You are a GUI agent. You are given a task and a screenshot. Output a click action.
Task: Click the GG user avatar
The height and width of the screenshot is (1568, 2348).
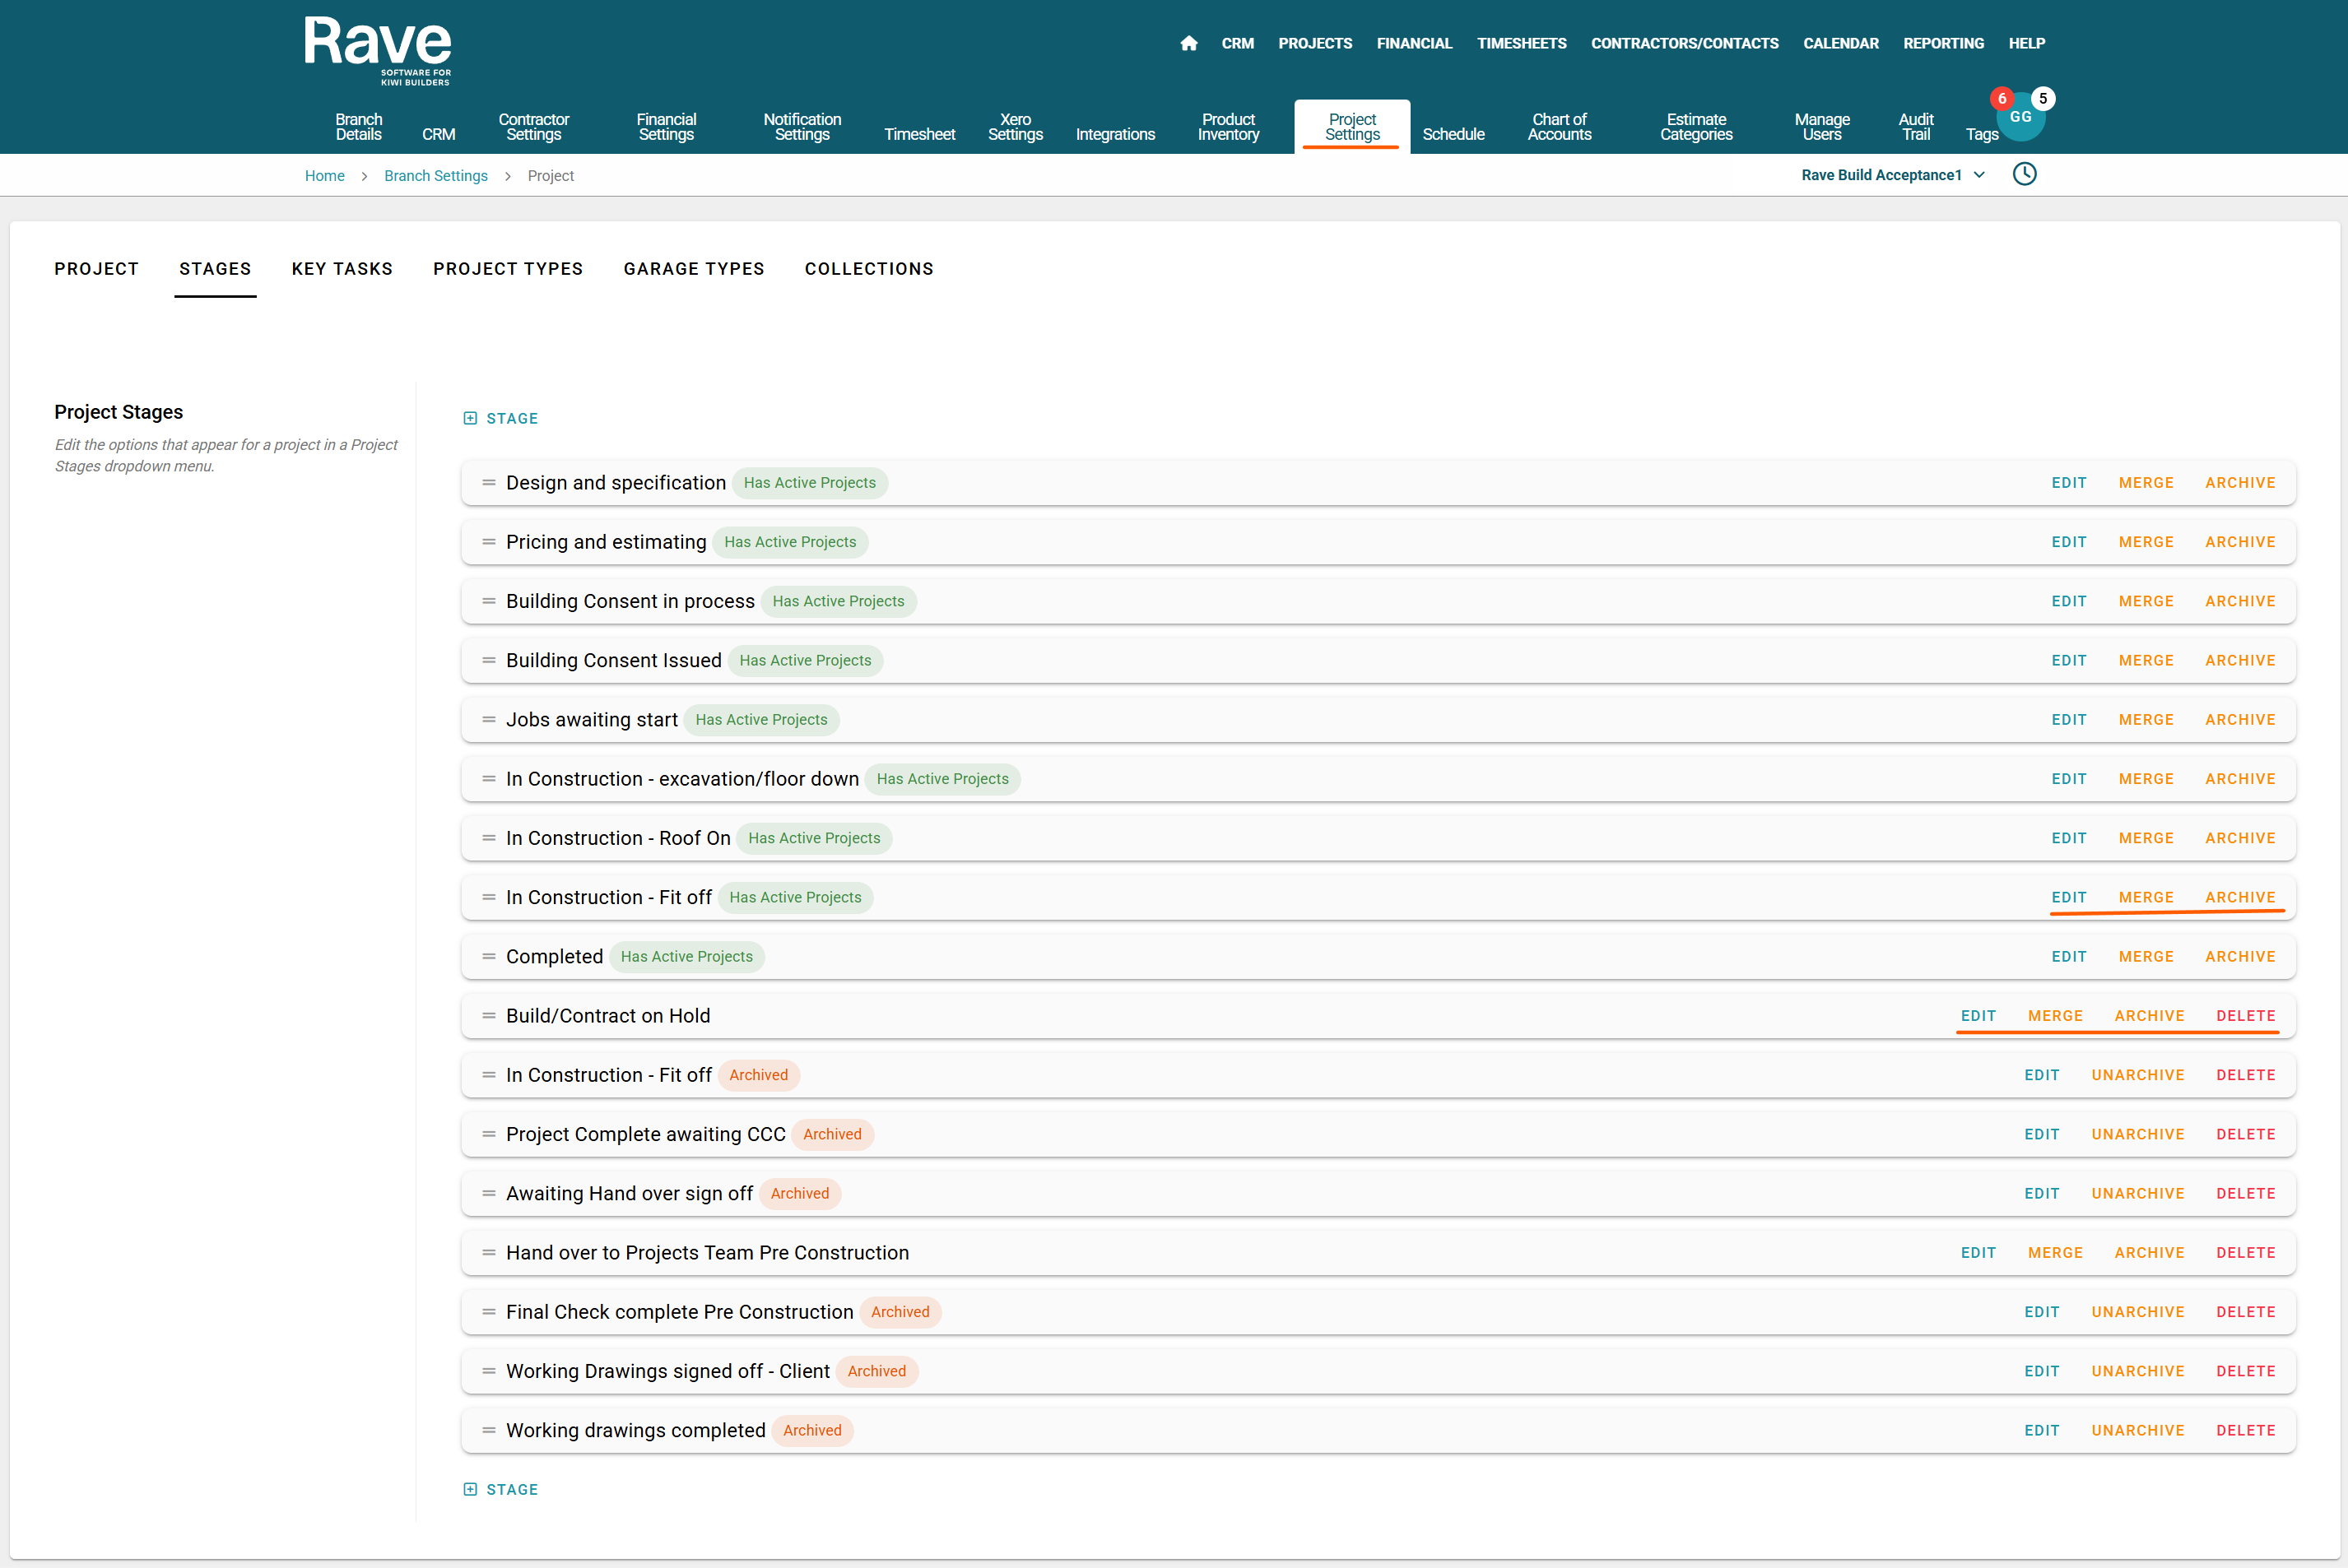[x=2020, y=118]
